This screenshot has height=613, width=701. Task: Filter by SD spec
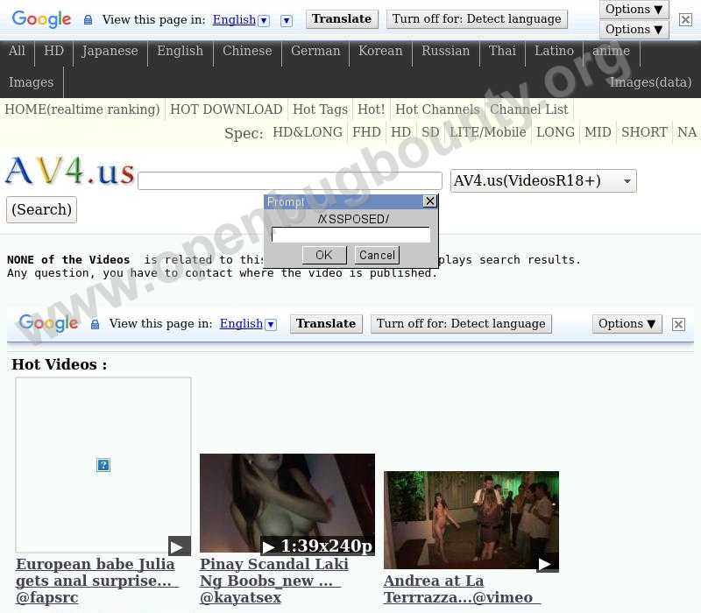point(430,132)
